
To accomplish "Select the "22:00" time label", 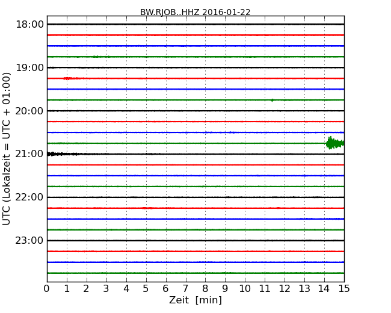I will (29, 197).
